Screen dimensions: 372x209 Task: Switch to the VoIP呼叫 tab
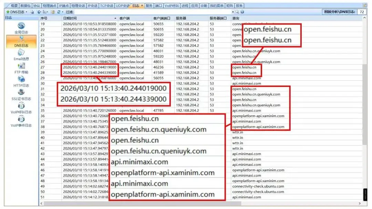coord(172,6)
